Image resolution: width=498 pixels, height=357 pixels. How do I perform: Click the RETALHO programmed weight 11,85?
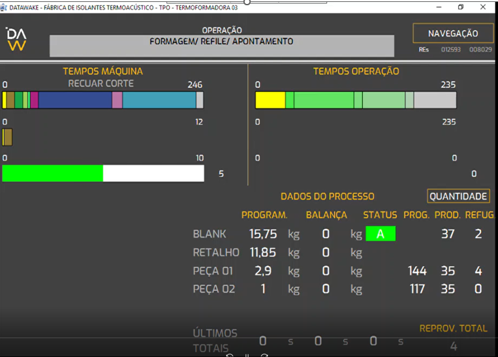pyautogui.click(x=262, y=253)
